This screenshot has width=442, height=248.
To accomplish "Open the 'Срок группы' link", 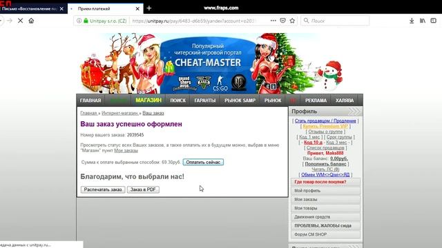I will click(x=339, y=137).
